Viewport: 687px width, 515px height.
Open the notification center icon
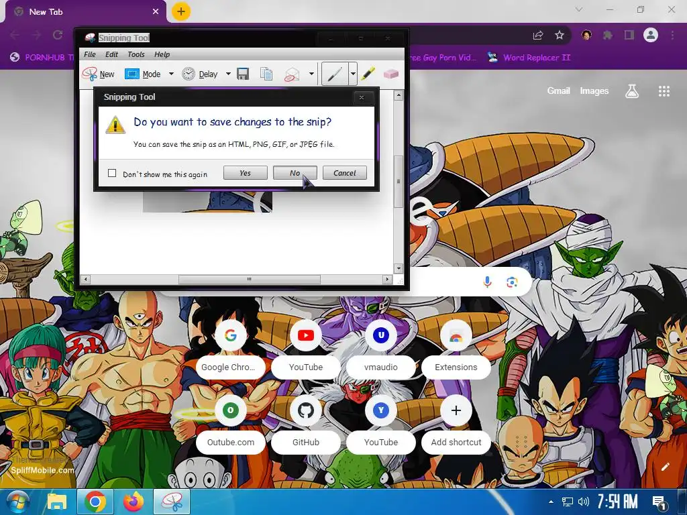point(659,502)
